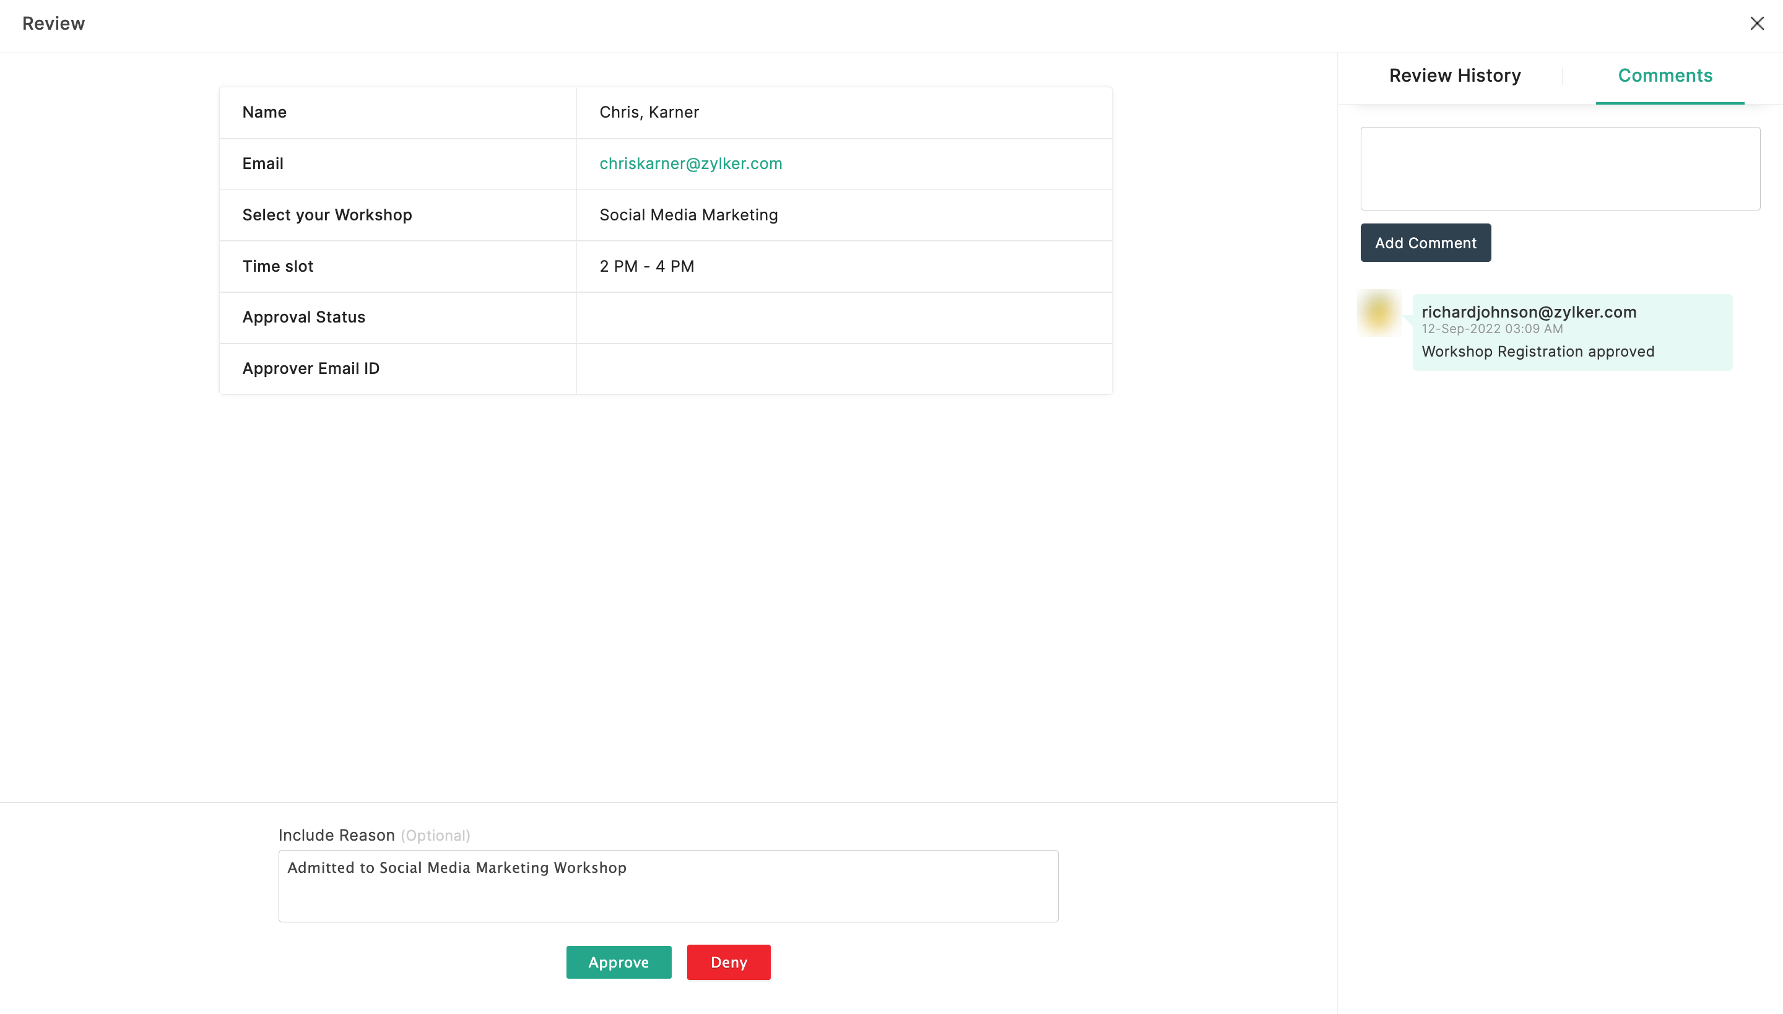Click richardjohnson's blurred avatar thumbnail
The image size is (1783, 1014).
pos(1378,313)
